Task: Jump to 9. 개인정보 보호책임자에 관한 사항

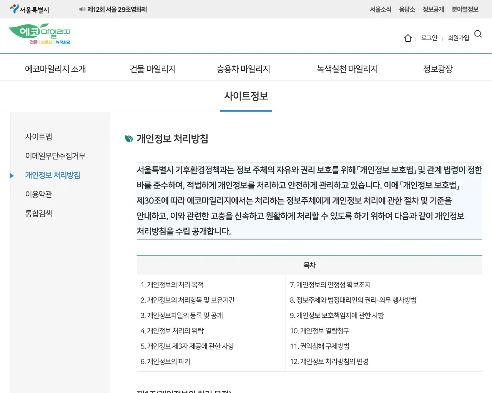Action: click(337, 315)
